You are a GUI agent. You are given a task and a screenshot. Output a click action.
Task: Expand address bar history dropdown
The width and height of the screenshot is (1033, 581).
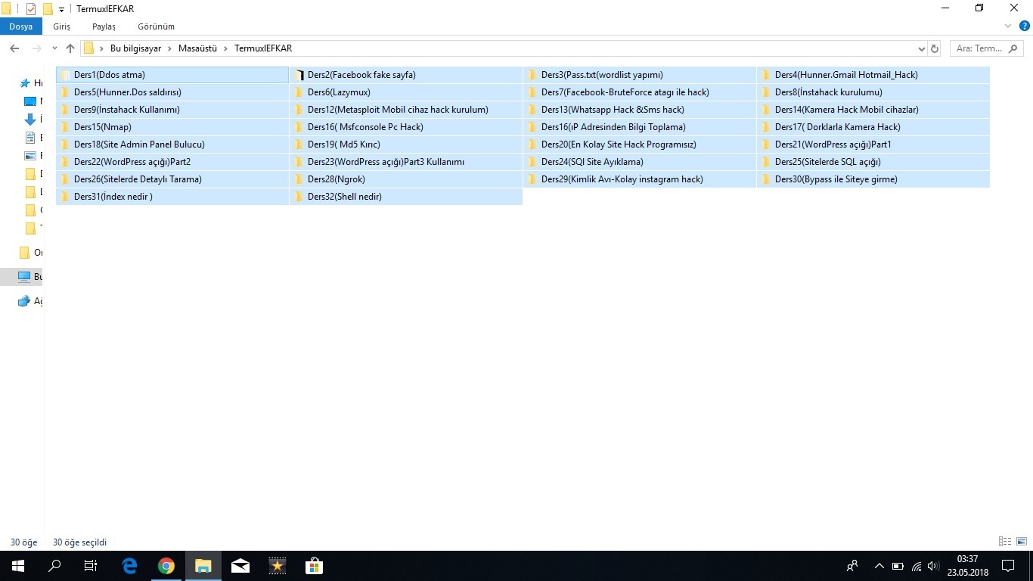(921, 48)
